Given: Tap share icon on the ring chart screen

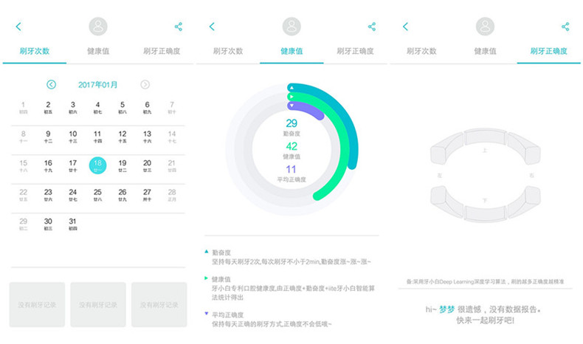Looking at the screenshot, I should click(x=372, y=27).
